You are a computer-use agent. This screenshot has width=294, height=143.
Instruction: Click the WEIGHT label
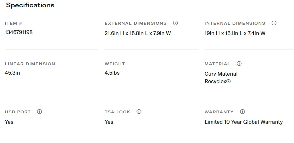115,64
